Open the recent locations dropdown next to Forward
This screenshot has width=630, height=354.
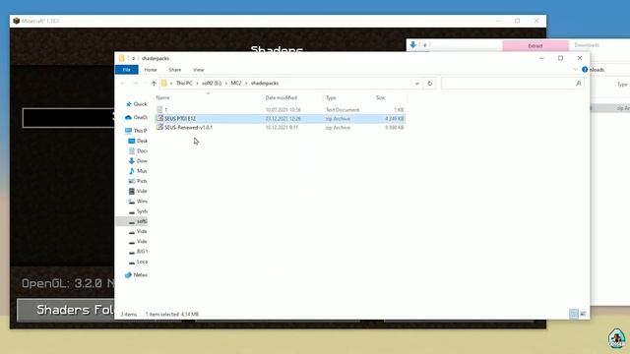145,84
